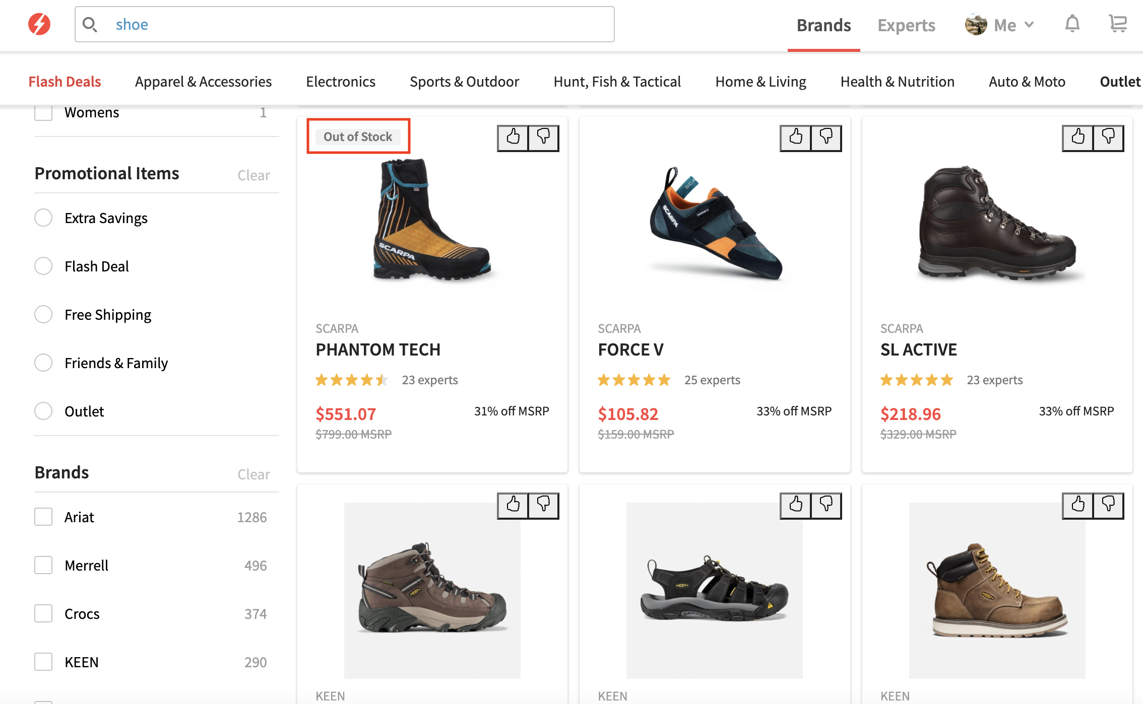Open the Home & Living category

(x=760, y=82)
